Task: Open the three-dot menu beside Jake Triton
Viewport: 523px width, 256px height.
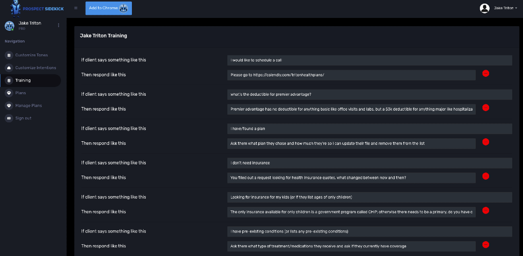Action: pyautogui.click(x=59, y=25)
